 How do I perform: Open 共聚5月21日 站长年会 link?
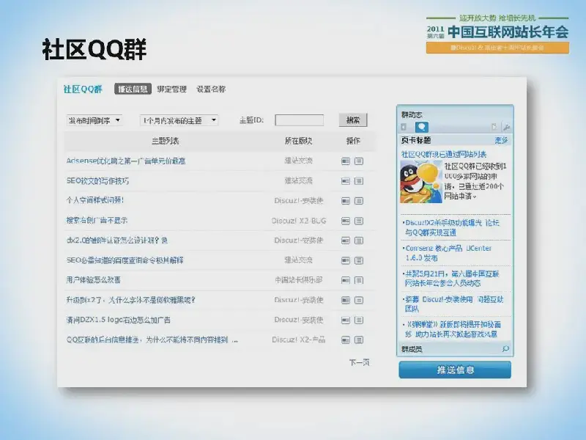[x=451, y=279]
